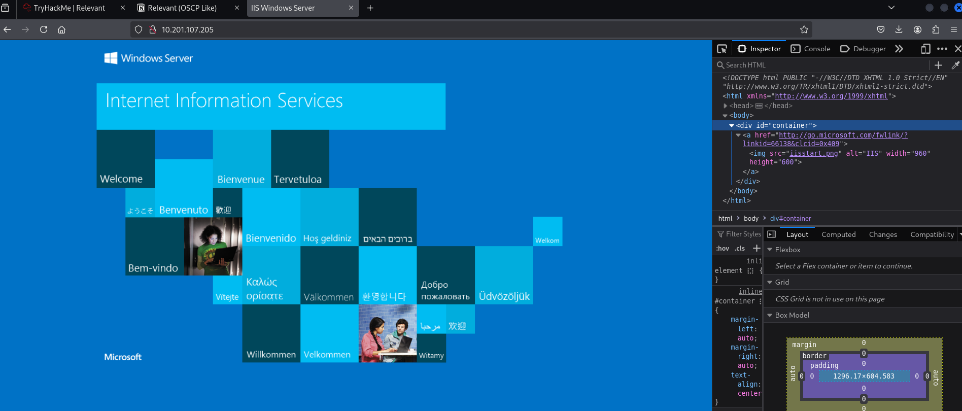Viewport: 962px width, 411px height.
Task: Open the Computed tab
Action: click(838, 234)
